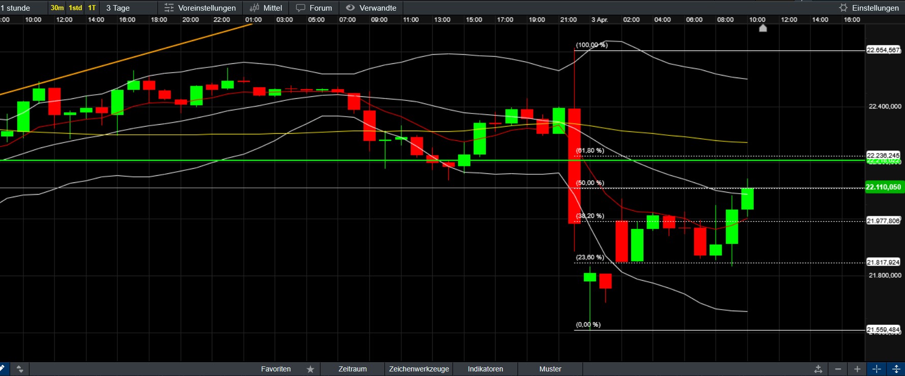Click the 21.817,924 price label
Screen dimensions: 905x376
click(883, 262)
